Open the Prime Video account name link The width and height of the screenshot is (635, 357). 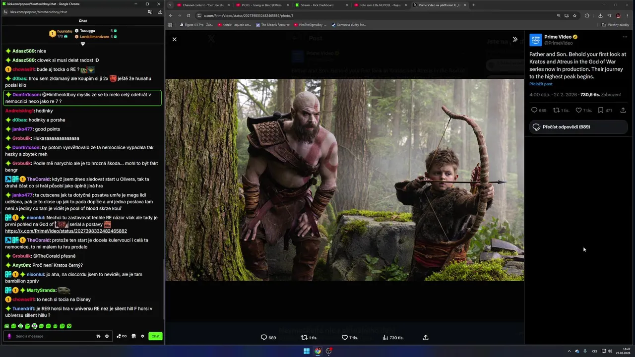pyautogui.click(x=558, y=37)
